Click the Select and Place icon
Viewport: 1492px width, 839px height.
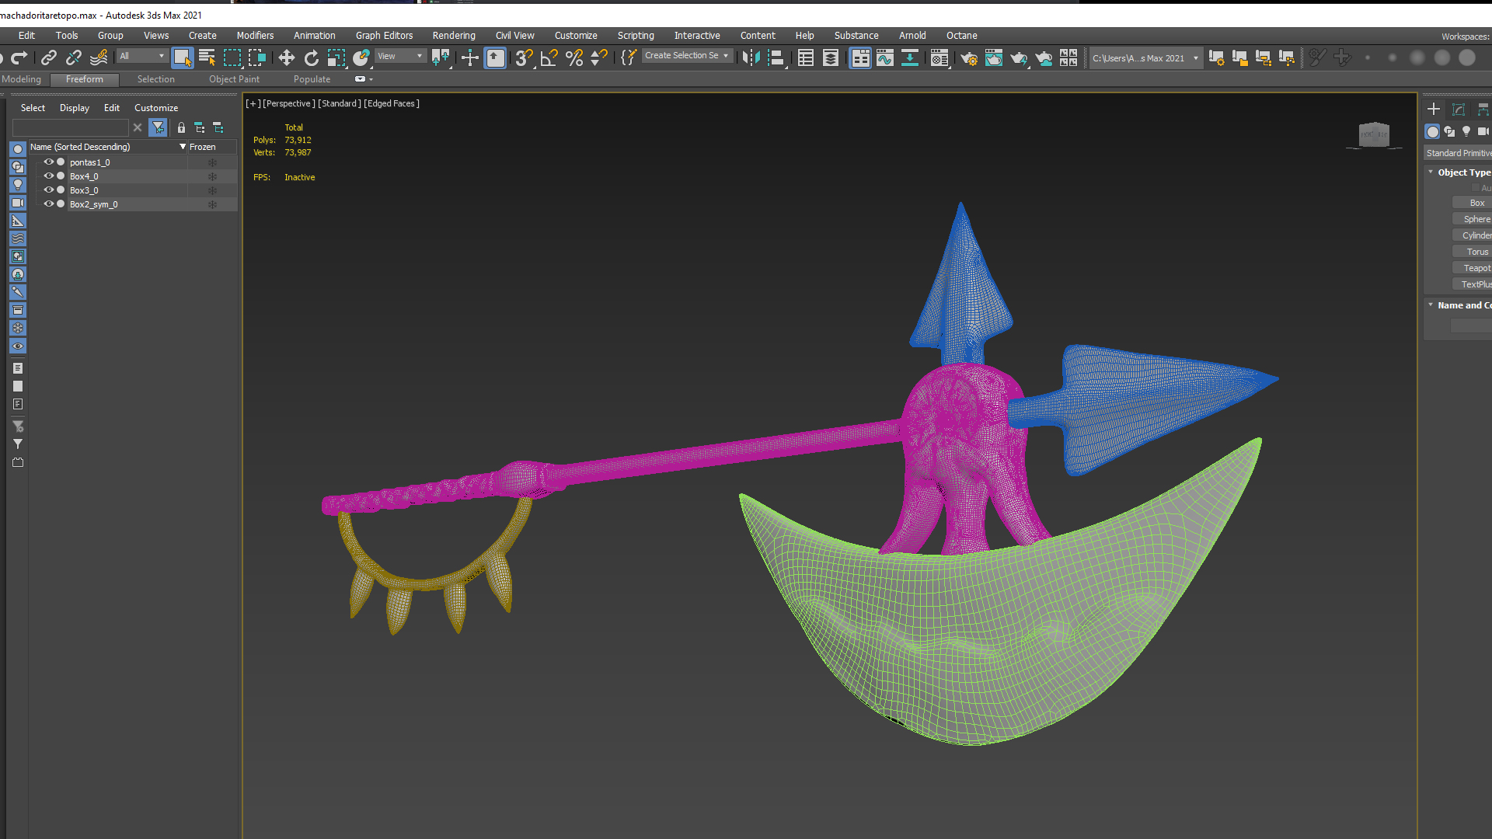(361, 57)
